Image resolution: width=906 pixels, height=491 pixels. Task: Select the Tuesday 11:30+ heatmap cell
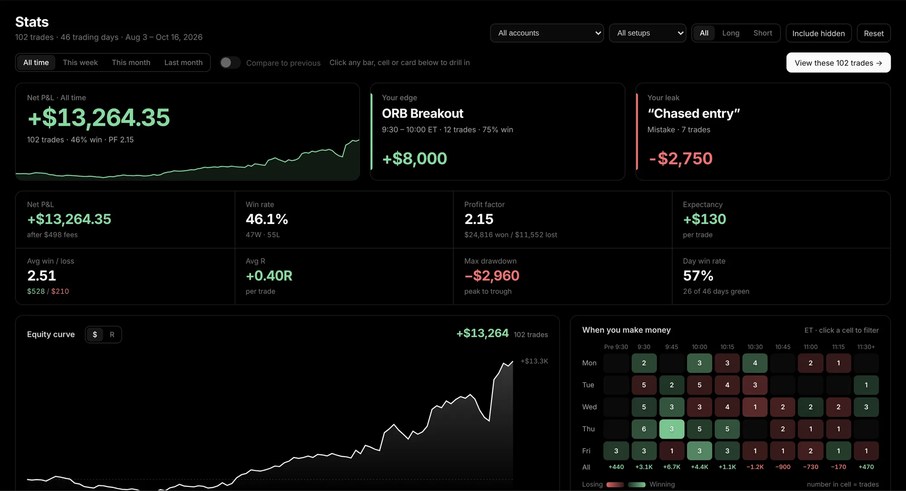click(x=866, y=385)
